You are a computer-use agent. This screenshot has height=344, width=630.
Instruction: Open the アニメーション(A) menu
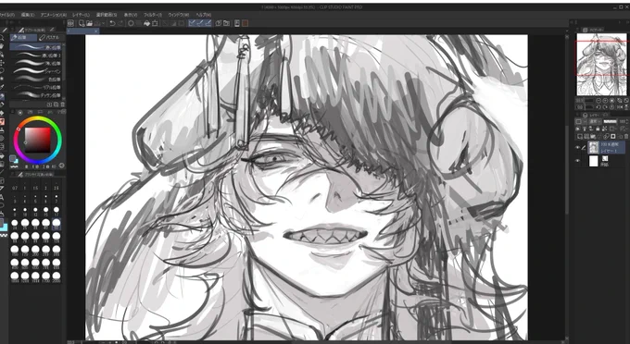(54, 15)
